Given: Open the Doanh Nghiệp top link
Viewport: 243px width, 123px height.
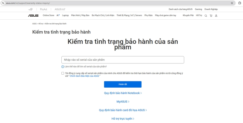Looking at the screenshot, I should coord(211,9).
